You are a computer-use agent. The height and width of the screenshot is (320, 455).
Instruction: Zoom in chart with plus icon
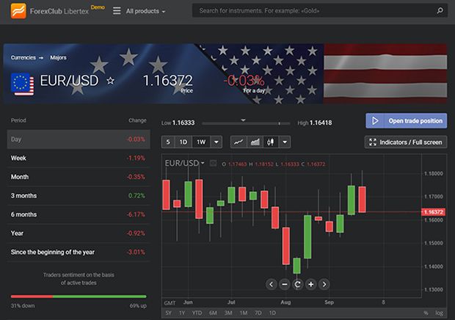(311, 284)
